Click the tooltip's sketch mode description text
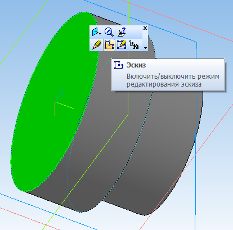Viewport: 233px width, 230px height. pos(173,80)
